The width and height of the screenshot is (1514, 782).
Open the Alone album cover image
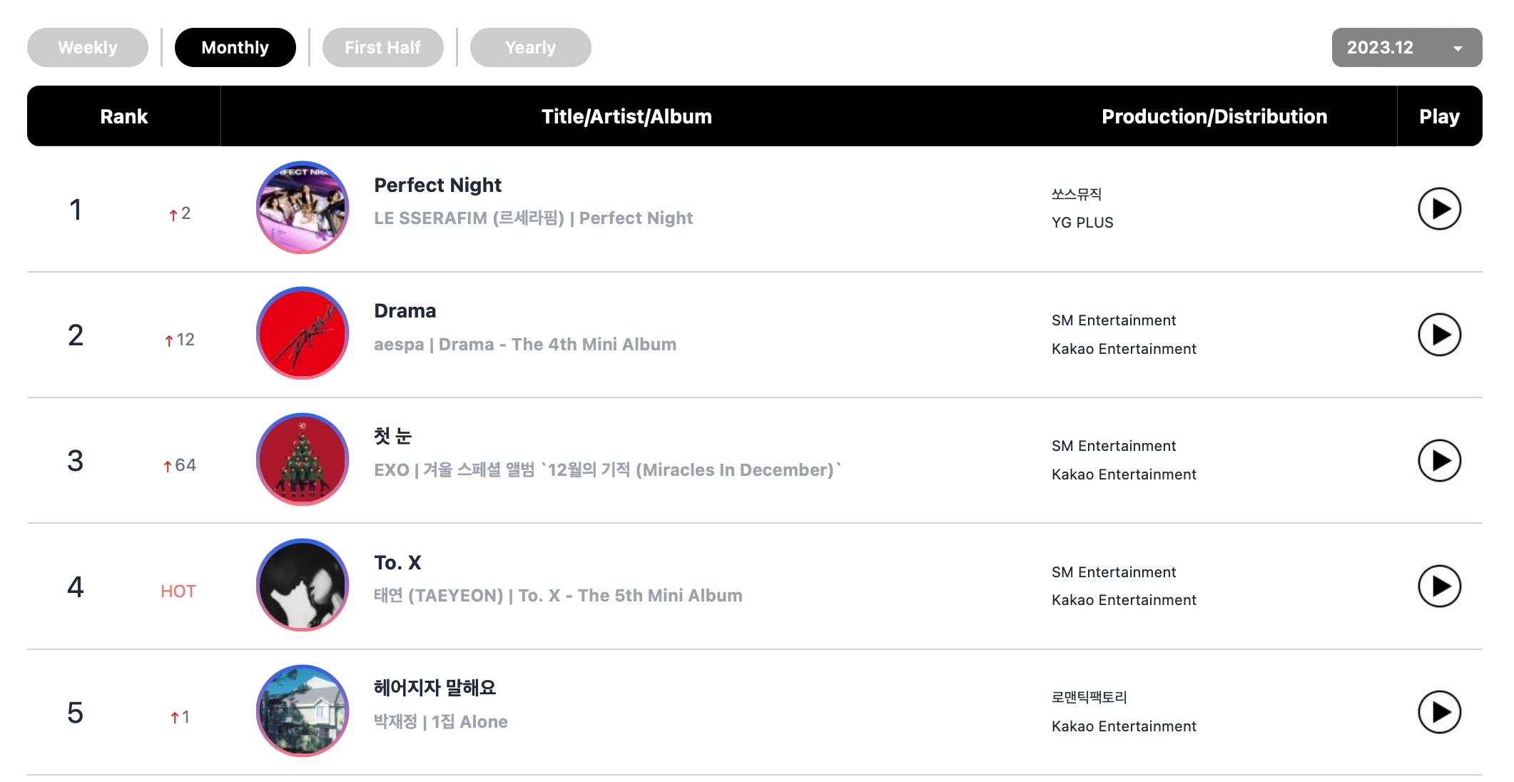point(303,711)
